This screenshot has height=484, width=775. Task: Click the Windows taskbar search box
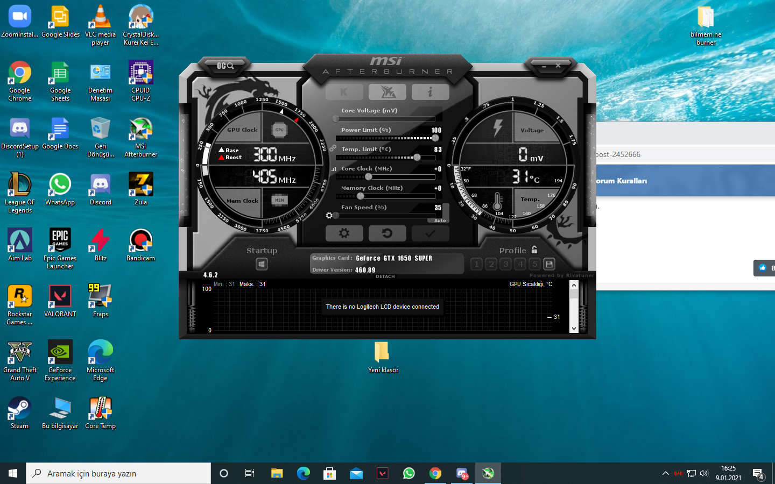click(x=118, y=473)
